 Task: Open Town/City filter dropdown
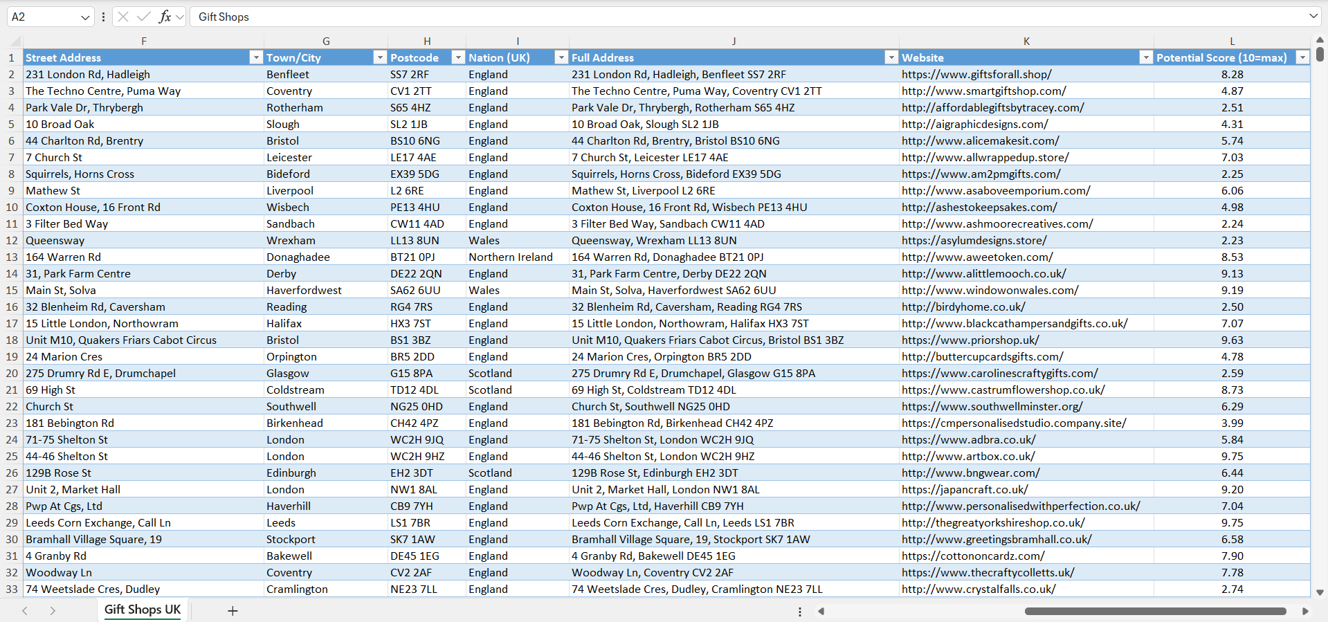(x=380, y=57)
